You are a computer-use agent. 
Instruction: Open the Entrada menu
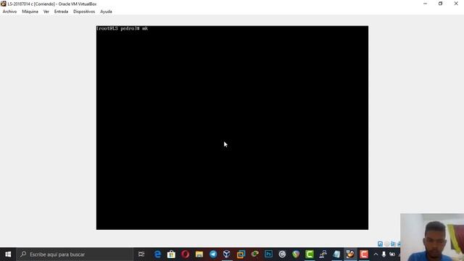[x=61, y=12]
